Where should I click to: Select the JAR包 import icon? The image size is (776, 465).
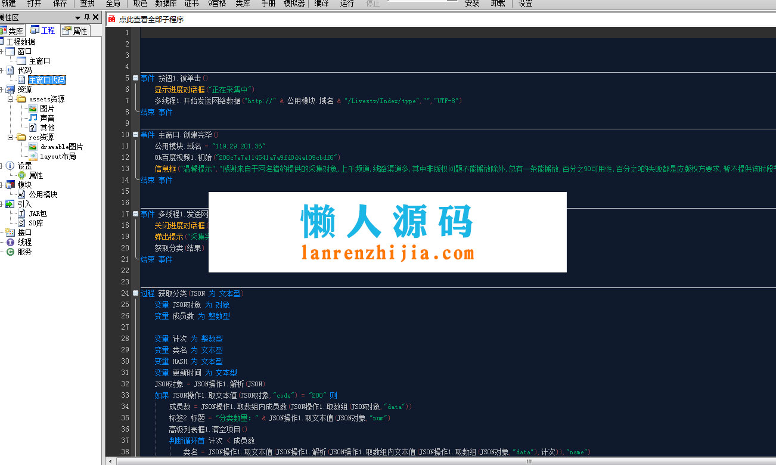point(21,213)
